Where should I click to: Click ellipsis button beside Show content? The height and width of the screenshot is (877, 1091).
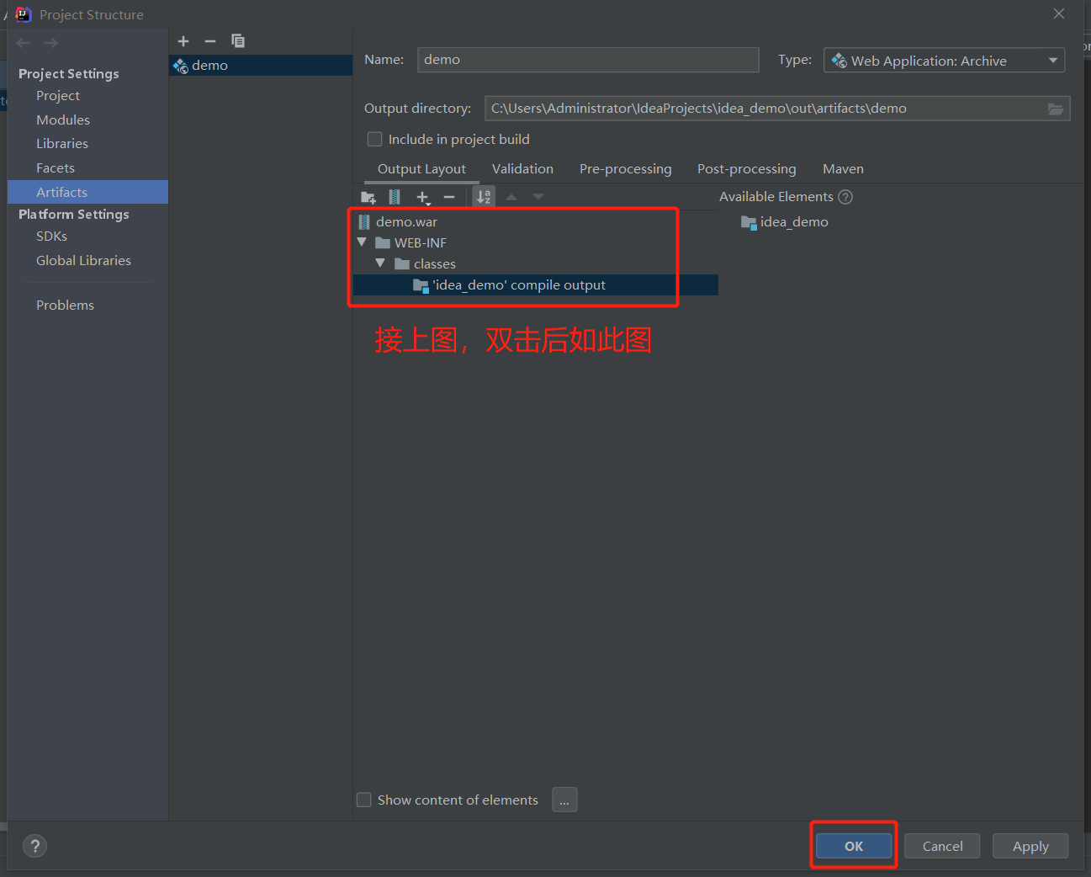(564, 800)
